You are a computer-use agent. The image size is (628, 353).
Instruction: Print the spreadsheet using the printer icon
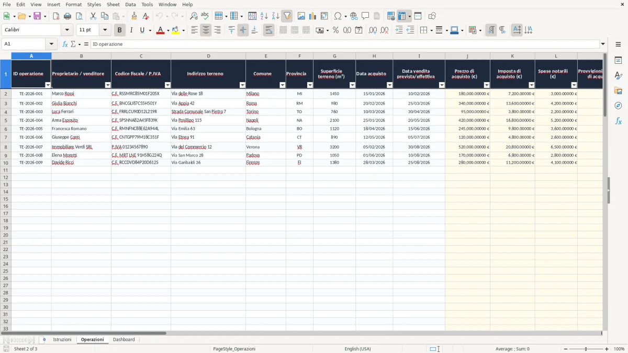[68, 16]
